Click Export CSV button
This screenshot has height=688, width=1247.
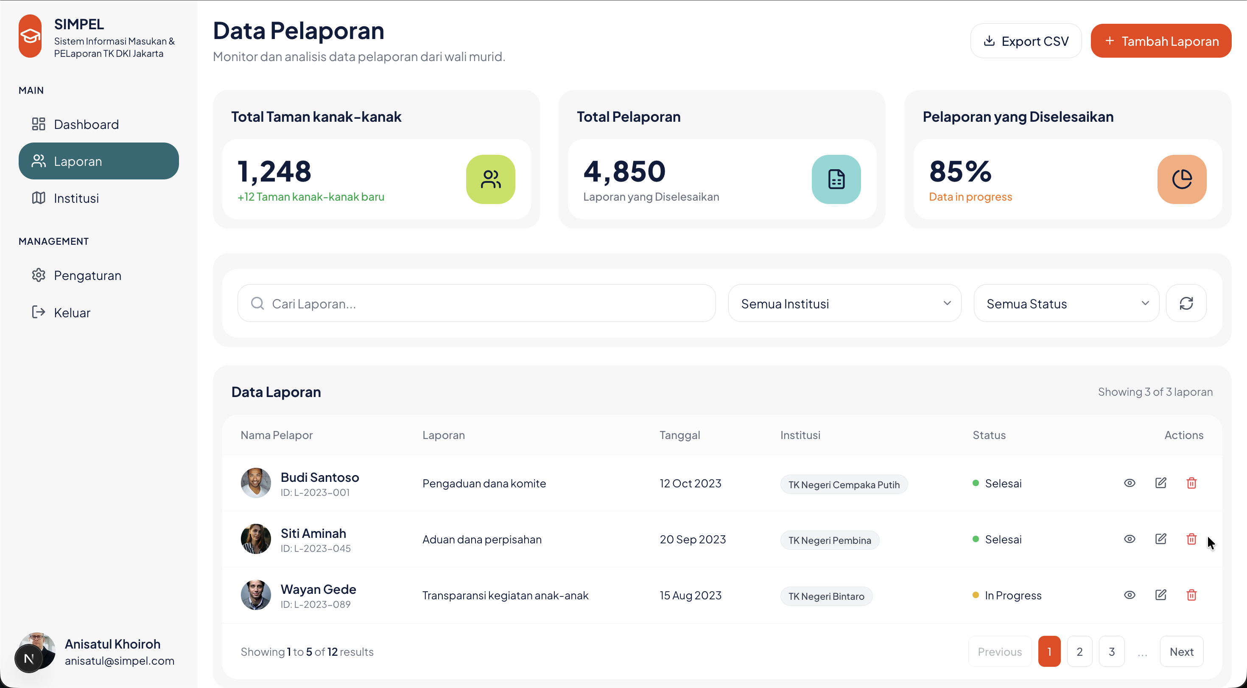(x=1026, y=41)
